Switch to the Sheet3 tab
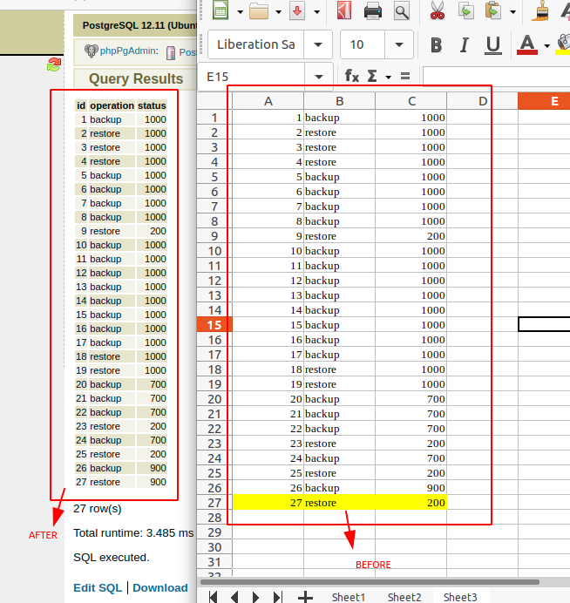This screenshot has width=570, height=603. tap(460, 597)
